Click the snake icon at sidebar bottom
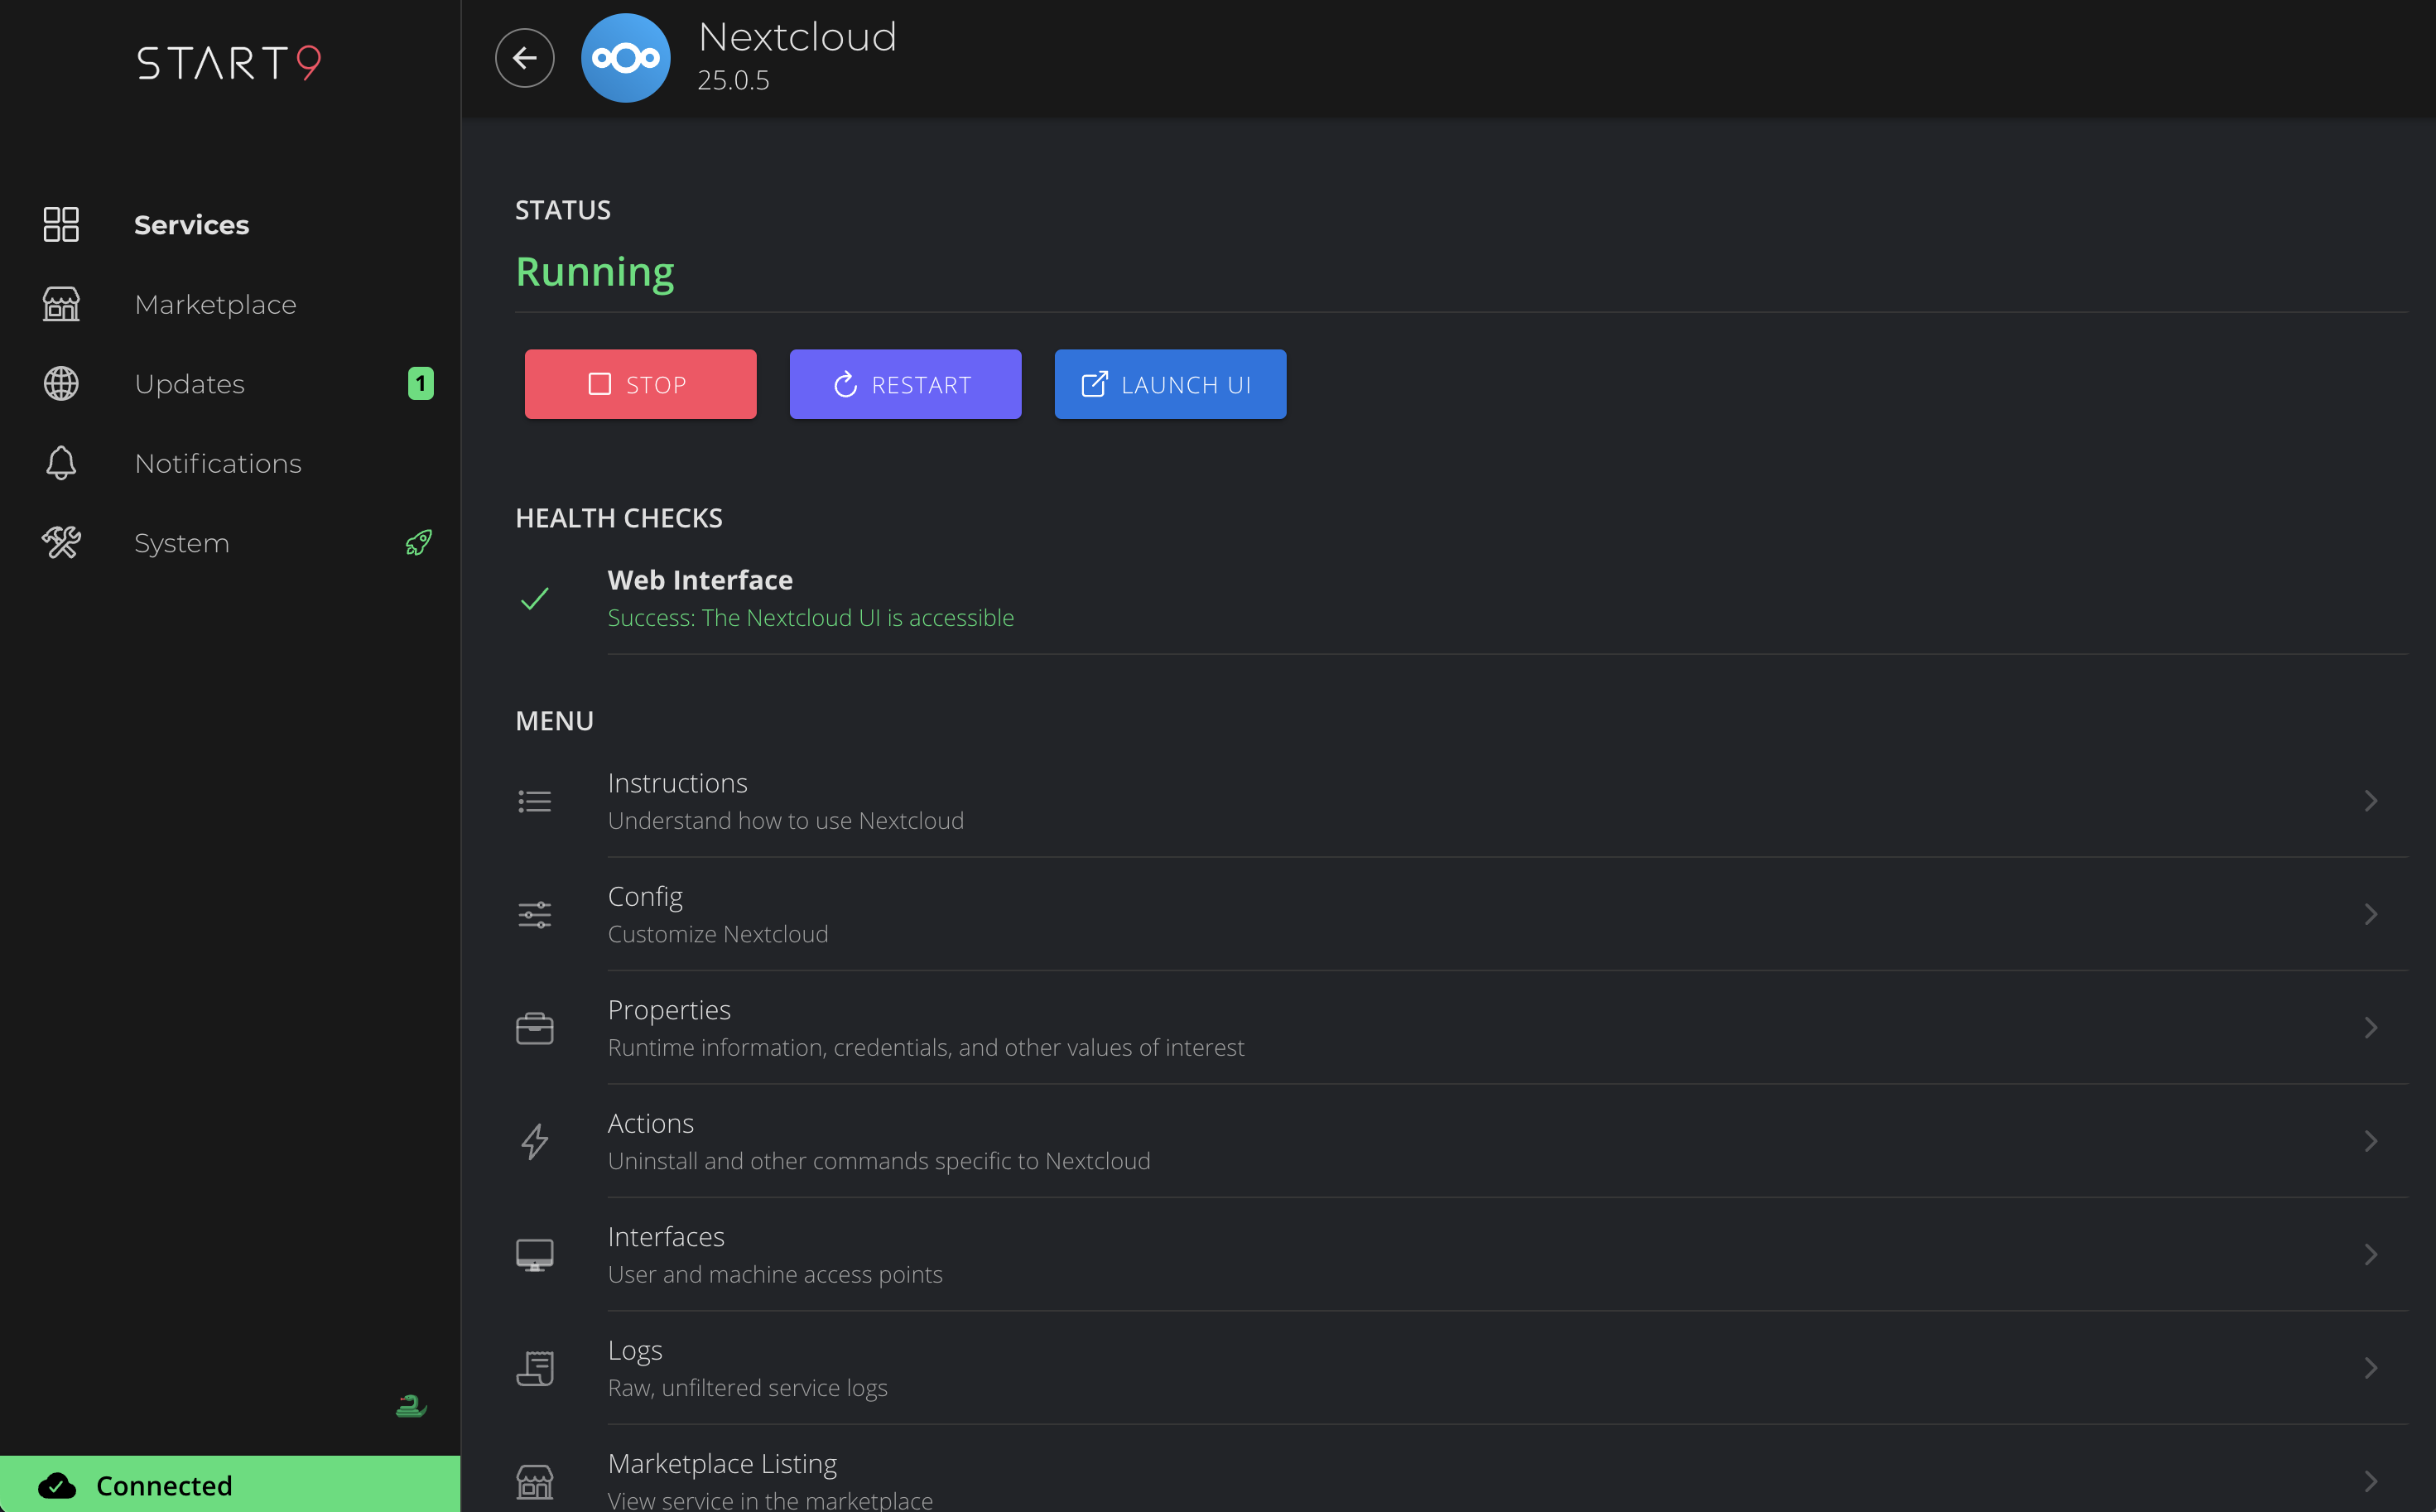Screen dimensions: 2436x1512 (x=411, y=1406)
